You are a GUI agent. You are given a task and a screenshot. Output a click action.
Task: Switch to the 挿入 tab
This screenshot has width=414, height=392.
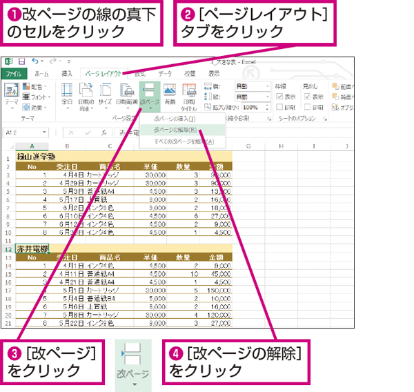coord(67,74)
